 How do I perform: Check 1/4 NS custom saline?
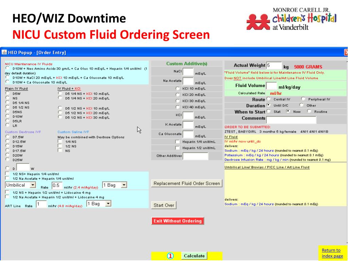tap(60, 141)
